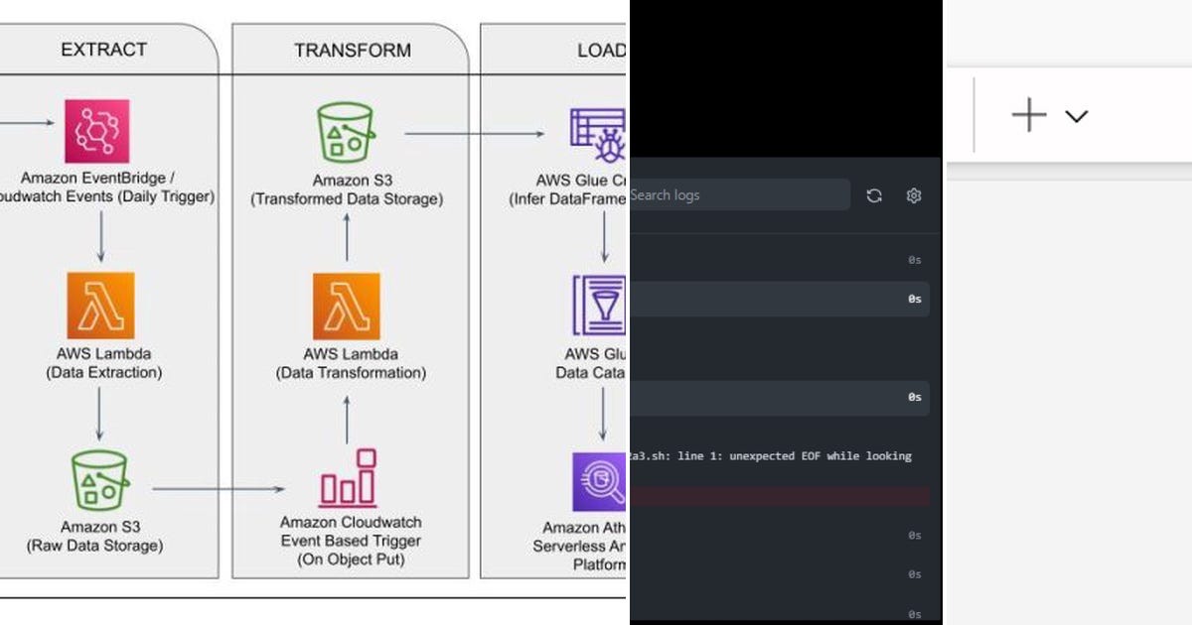Select the purple Amazon Athena icon
Image resolution: width=1192 pixels, height=625 pixels.
(x=596, y=478)
